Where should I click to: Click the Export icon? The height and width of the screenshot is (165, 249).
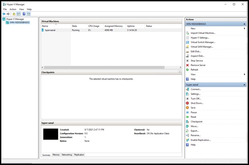tap(187, 131)
